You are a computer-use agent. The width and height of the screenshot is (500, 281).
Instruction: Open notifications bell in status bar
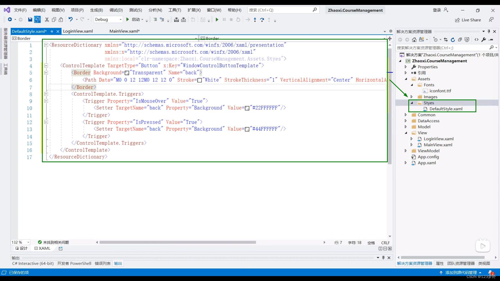(491, 272)
